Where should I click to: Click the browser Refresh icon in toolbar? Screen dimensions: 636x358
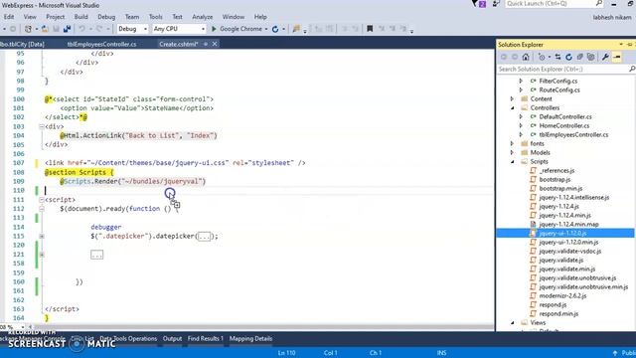point(275,29)
